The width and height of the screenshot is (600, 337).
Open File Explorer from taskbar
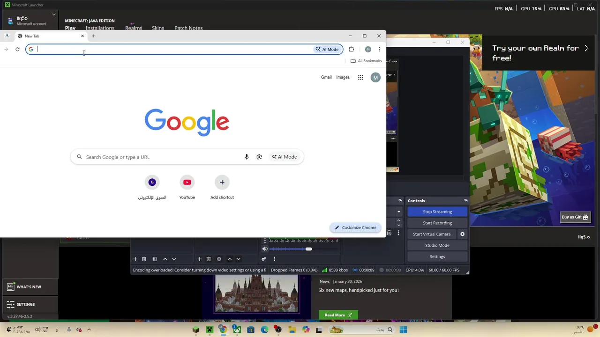292,330
